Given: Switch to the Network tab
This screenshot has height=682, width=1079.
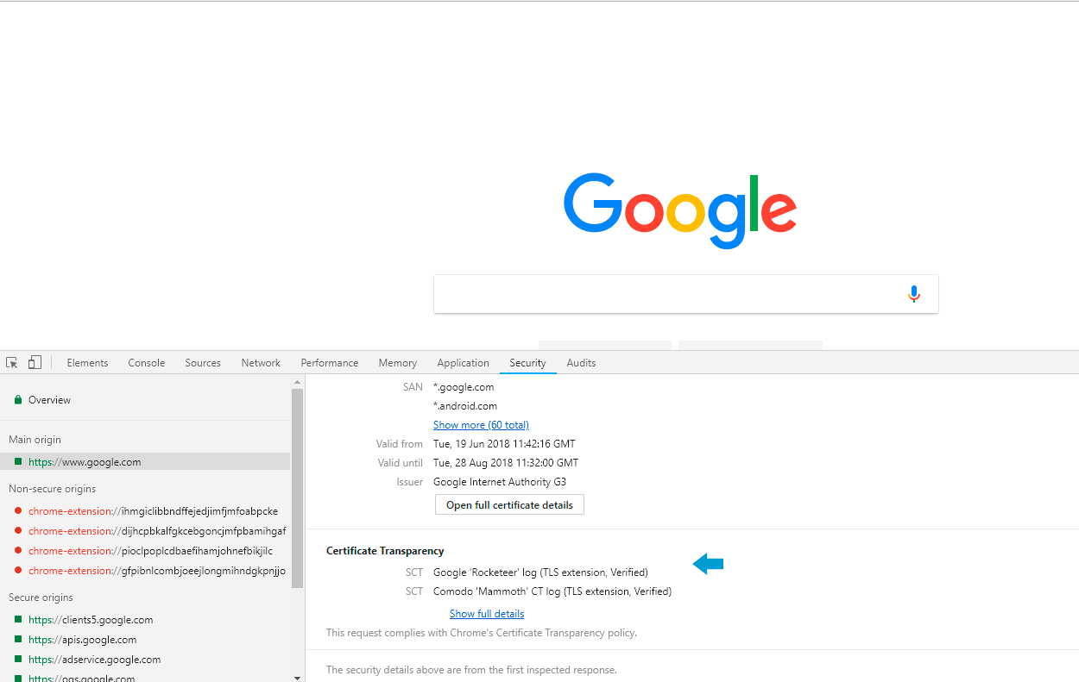Looking at the screenshot, I should (261, 363).
